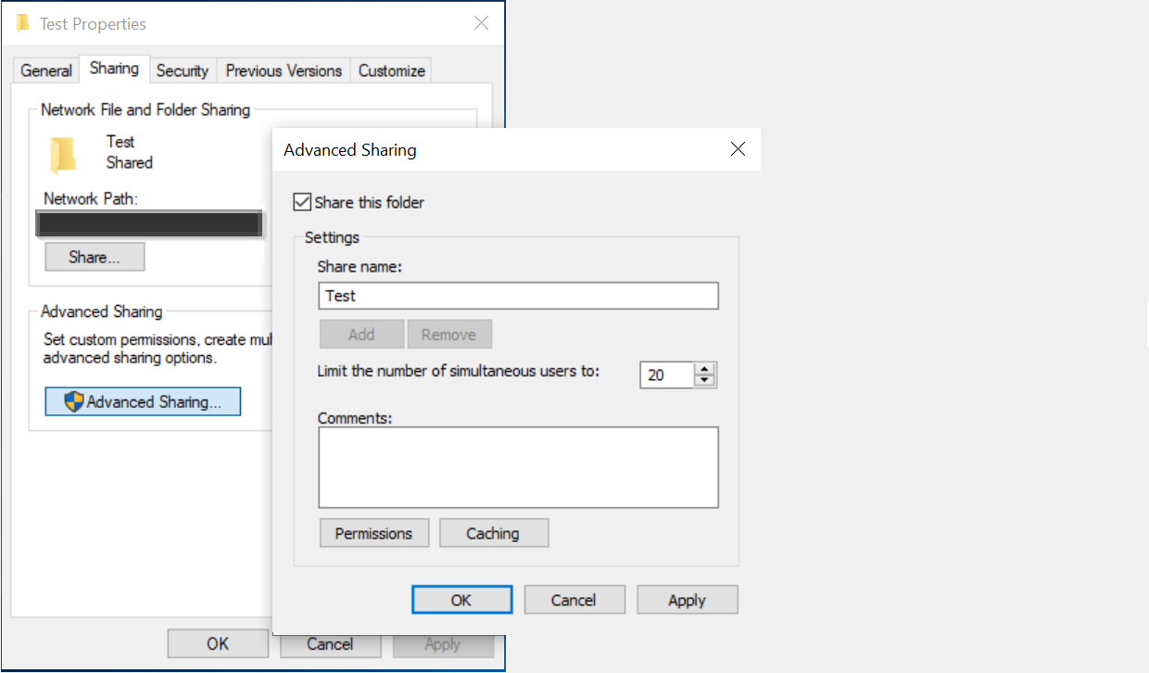Confirm Advanced Sharing with OK
The width and height of the screenshot is (1149, 673).
461,599
